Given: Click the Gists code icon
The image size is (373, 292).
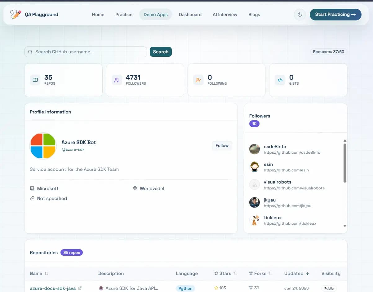Looking at the screenshot, I should 280,80.
